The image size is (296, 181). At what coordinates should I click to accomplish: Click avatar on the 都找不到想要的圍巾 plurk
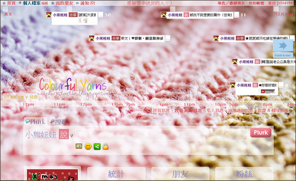click(x=164, y=15)
